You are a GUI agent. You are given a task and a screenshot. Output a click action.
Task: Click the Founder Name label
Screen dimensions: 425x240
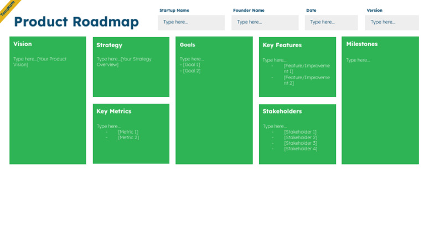pyautogui.click(x=248, y=11)
